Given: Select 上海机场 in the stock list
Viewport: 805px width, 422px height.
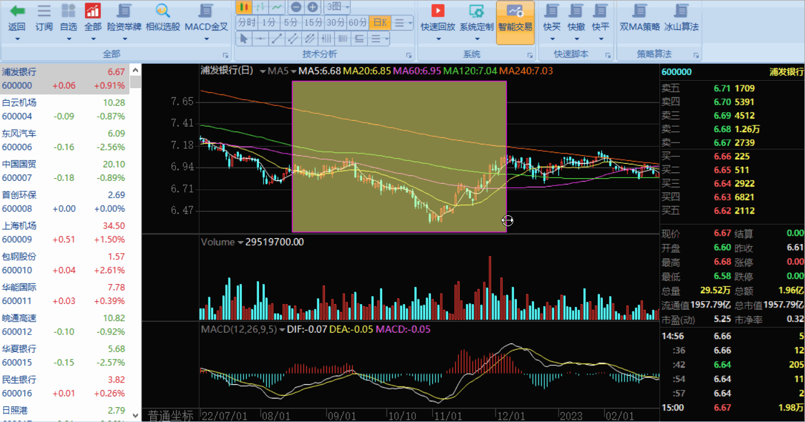Looking at the screenshot, I should [x=65, y=232].
